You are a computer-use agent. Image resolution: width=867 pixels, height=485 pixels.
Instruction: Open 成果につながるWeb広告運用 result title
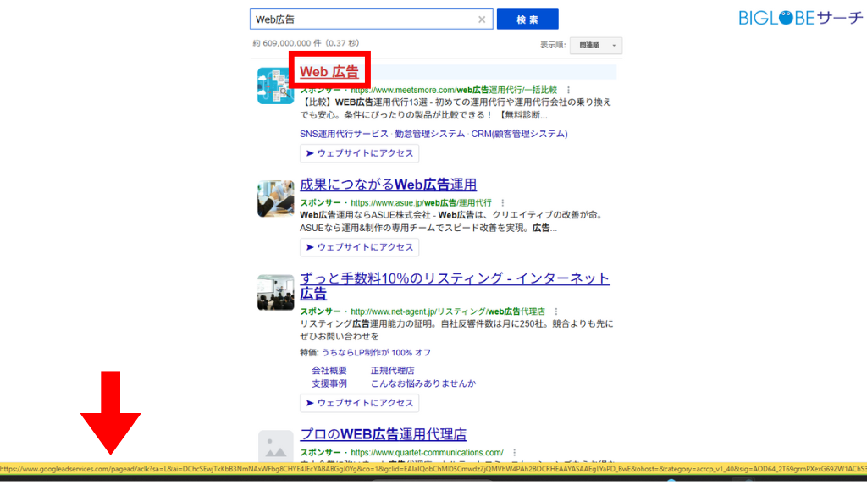(x=388, y=185)
